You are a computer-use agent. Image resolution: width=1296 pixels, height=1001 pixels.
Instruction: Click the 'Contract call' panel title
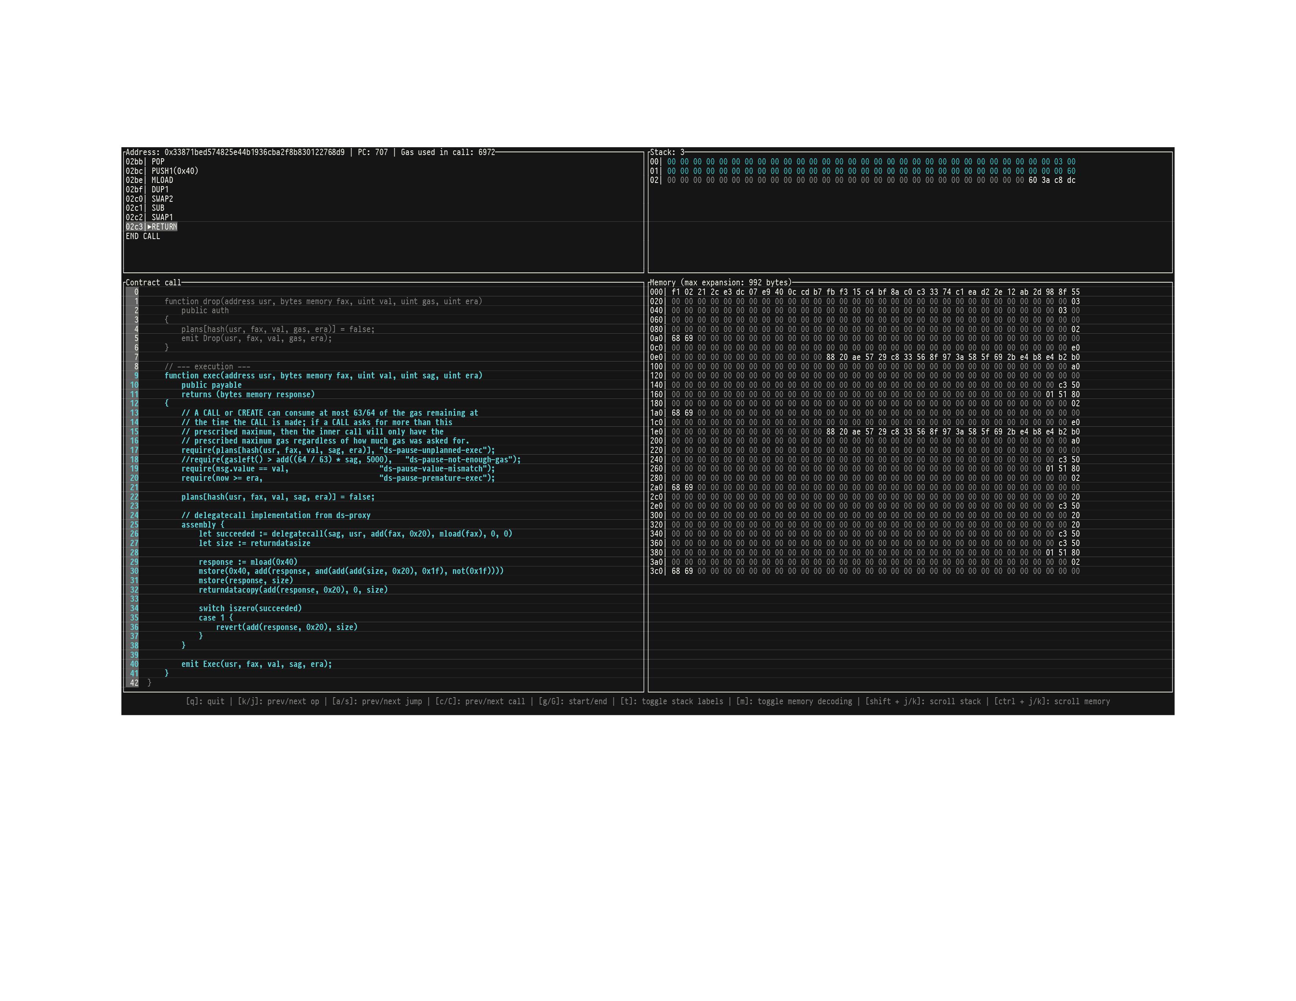(152, 282)
